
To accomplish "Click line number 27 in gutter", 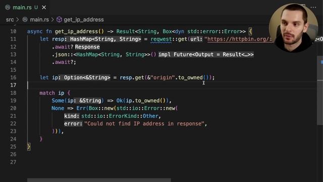I will (x=13, y=162).
